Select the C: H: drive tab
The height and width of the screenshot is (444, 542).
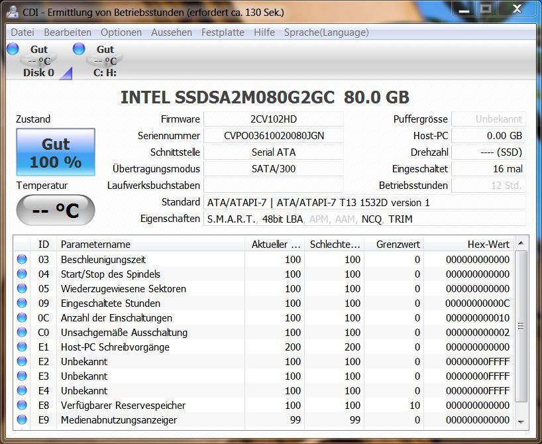(105, 61)
